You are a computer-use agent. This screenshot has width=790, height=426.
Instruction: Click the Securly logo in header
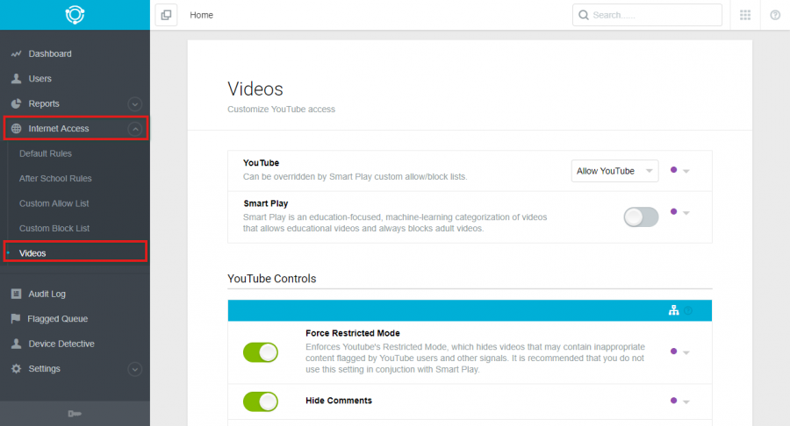tap(75, 15)
